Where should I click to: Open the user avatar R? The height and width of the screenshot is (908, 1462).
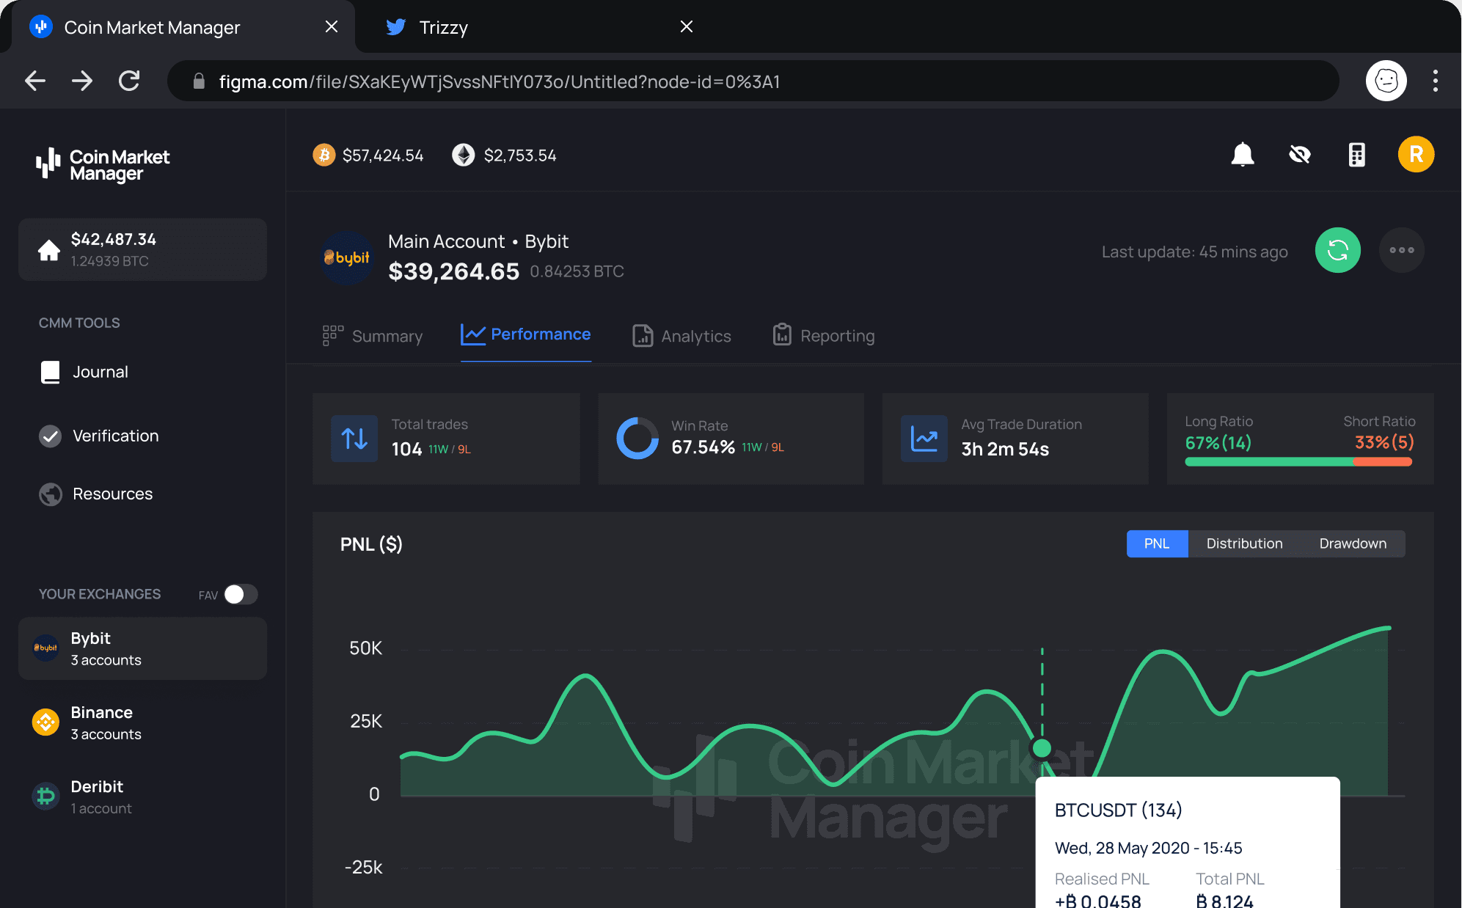(x=1416, y=155)
